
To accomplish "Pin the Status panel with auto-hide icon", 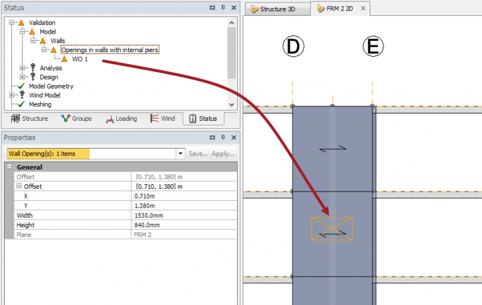I will click(x=223, y=7).
